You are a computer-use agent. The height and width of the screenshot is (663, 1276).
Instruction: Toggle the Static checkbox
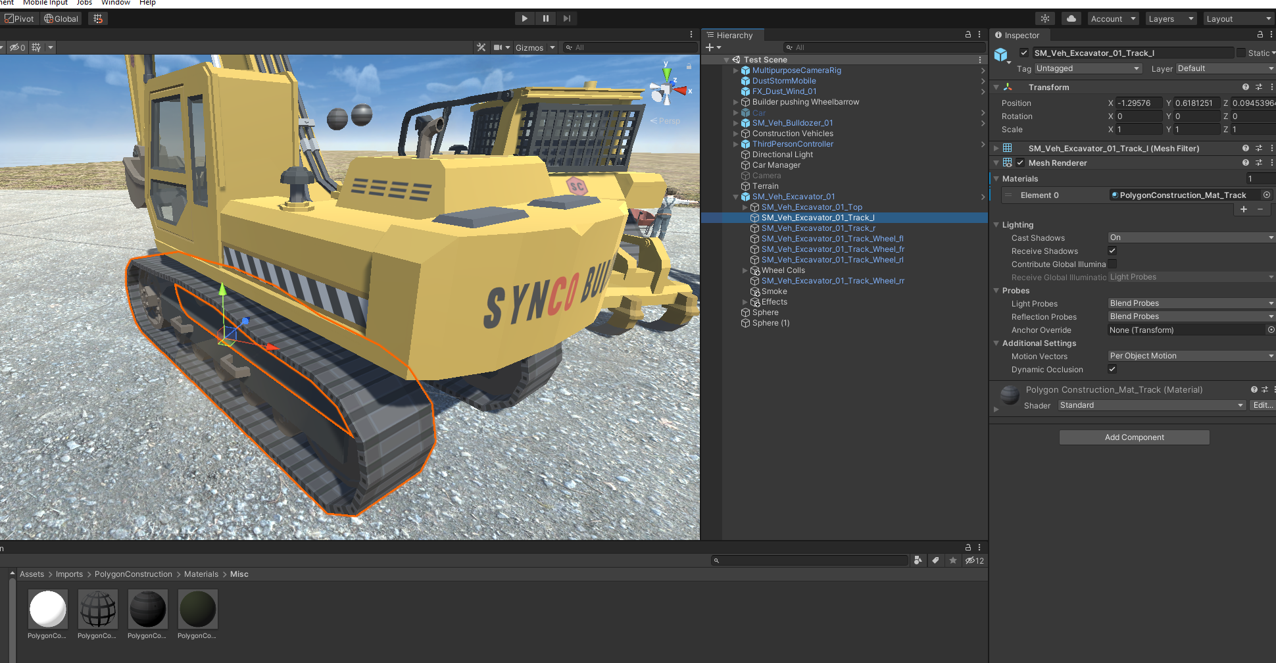point(1241,53)
